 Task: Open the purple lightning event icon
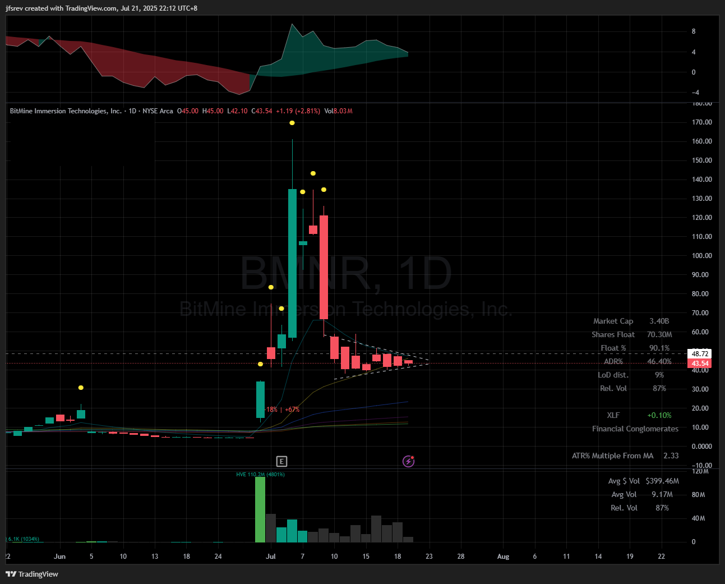409,461
